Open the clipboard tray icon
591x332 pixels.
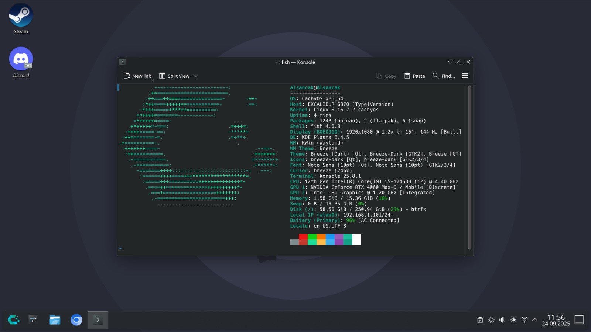[x=480, y=320]
